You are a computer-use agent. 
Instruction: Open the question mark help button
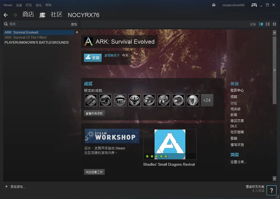(x=271, y=190)
